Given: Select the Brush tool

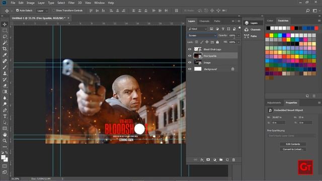Looking at the screenshot, I should (x=5, y=67).
